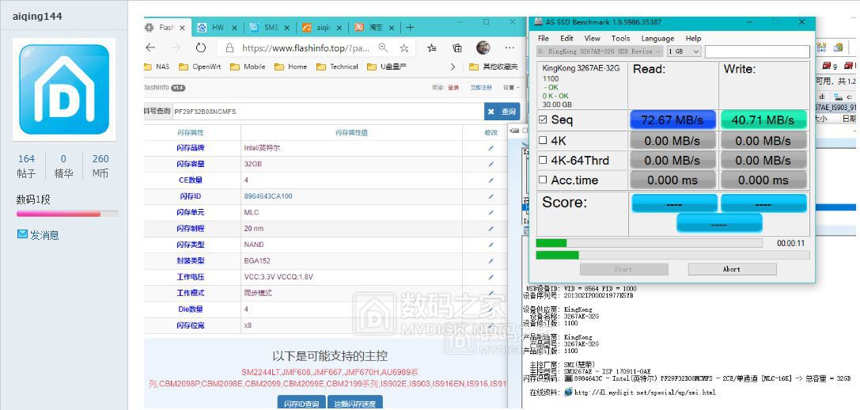Open the browser Collections icon
860x410 pixels.
coord(457,47)
